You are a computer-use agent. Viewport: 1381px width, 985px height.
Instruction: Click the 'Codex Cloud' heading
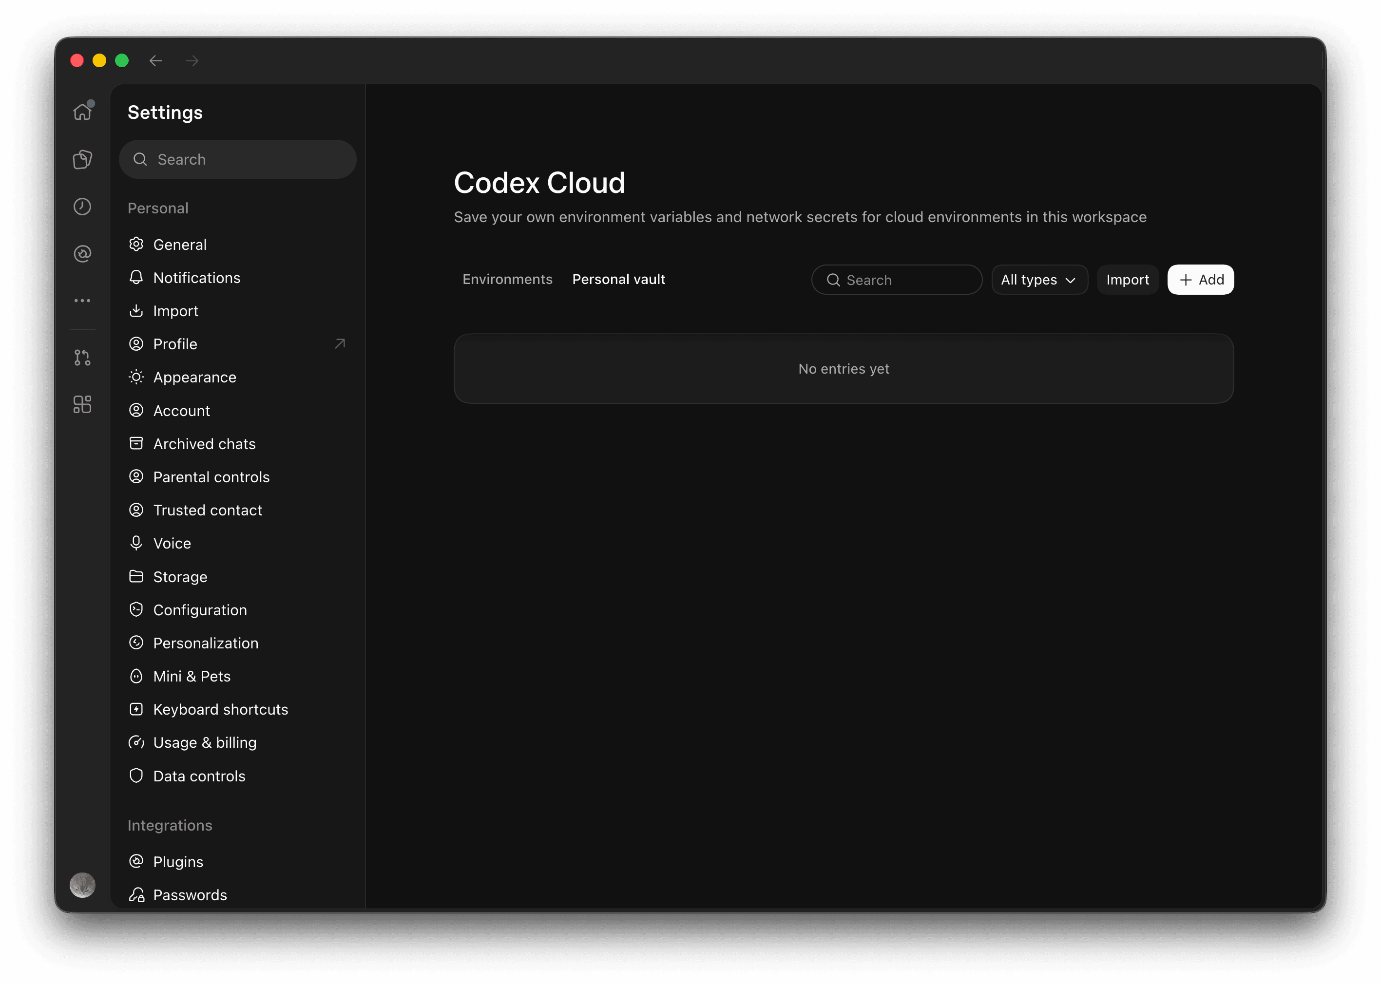pos(539,183)
